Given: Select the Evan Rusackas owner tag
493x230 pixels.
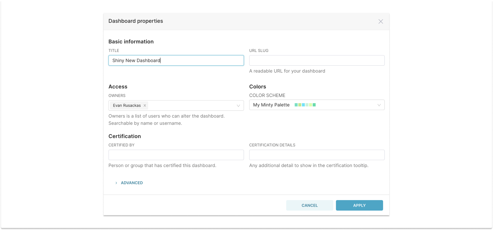Looking at the screenshot, I should point(129,105).
